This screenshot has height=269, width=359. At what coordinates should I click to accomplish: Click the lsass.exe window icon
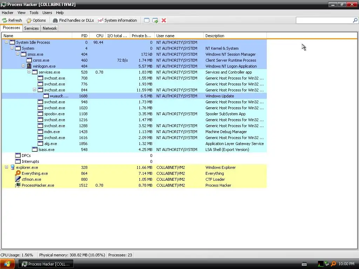tap(35, 149)
